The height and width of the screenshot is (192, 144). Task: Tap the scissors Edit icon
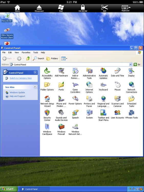(104, 8)
